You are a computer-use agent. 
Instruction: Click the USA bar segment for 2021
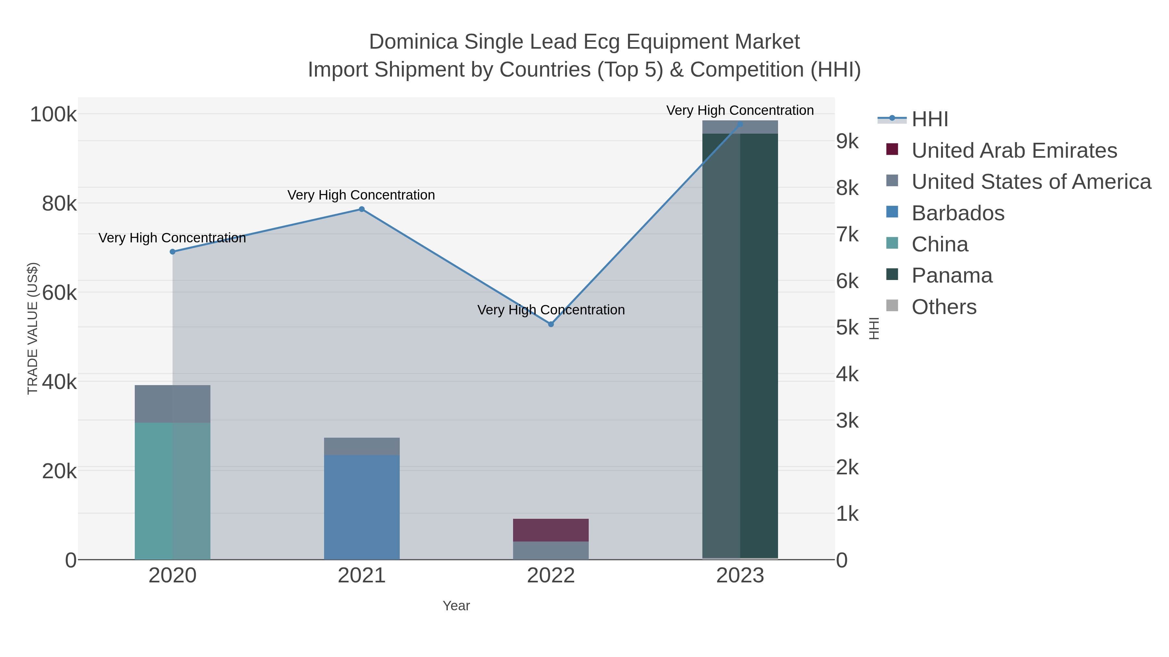pyautogui.click(x=362, y=447)
